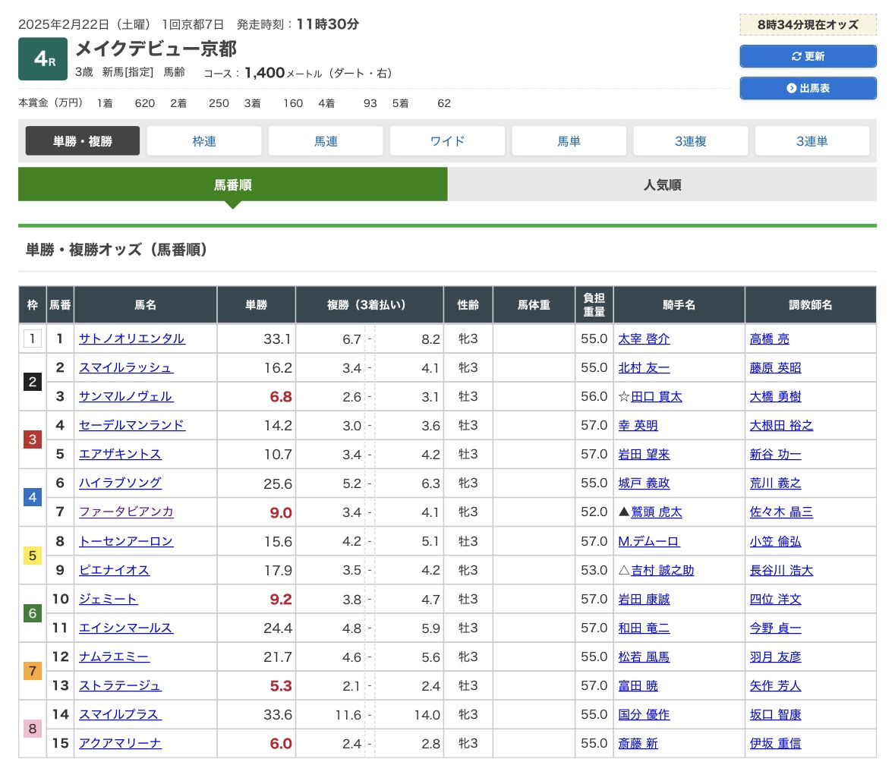This screenshot has height=781, width=895.
Task: Open the ワイド odds tab
Action: pyautogui.click(x=448, y=141)
